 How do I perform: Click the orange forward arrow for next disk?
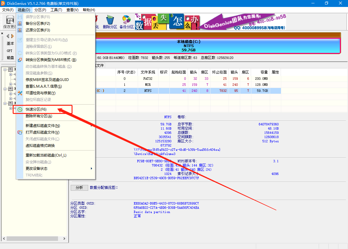click(x=12, y=36)
